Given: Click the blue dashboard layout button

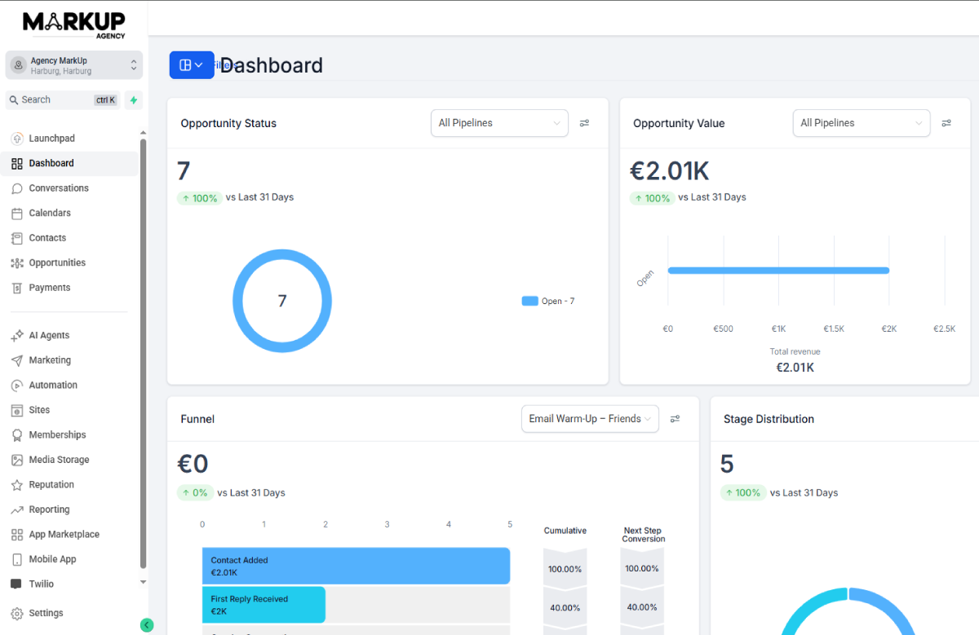Looking at the screenshot, I should (x=192, y=65).
